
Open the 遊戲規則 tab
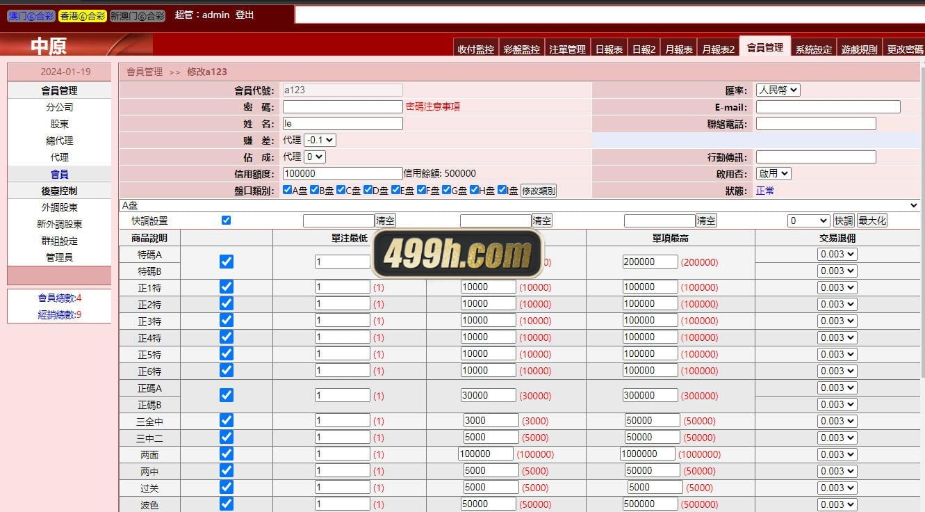coord(859,49)
